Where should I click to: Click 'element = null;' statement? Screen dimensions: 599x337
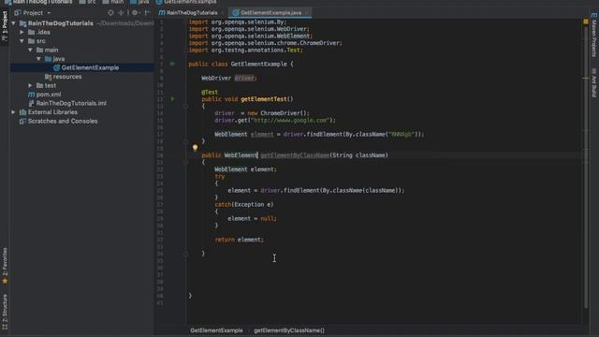(252, 218)
